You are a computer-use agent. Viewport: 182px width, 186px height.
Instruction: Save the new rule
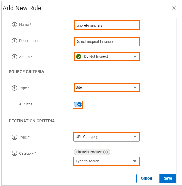pos(168,178)
